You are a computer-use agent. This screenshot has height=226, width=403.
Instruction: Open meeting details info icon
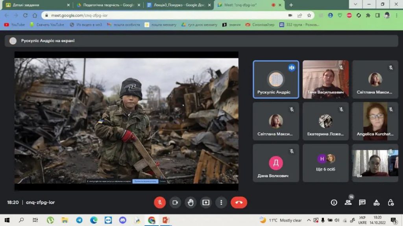[x=334, y=202]
